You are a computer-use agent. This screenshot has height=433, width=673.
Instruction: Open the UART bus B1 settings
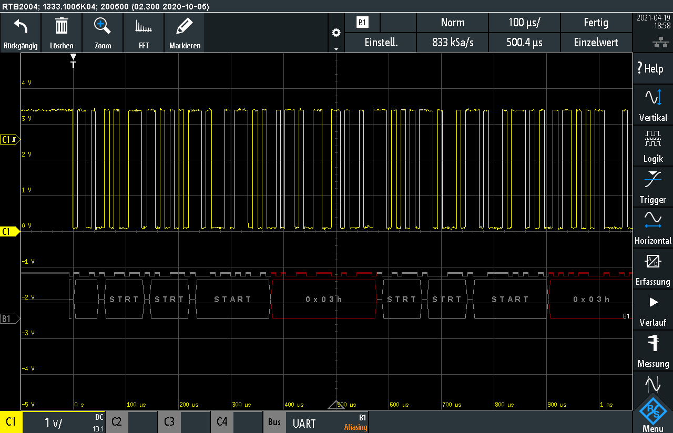pos(327,422)
